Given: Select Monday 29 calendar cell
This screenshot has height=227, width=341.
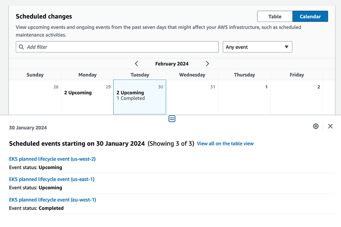Looking at the screenshot, I should coord(87,97).
